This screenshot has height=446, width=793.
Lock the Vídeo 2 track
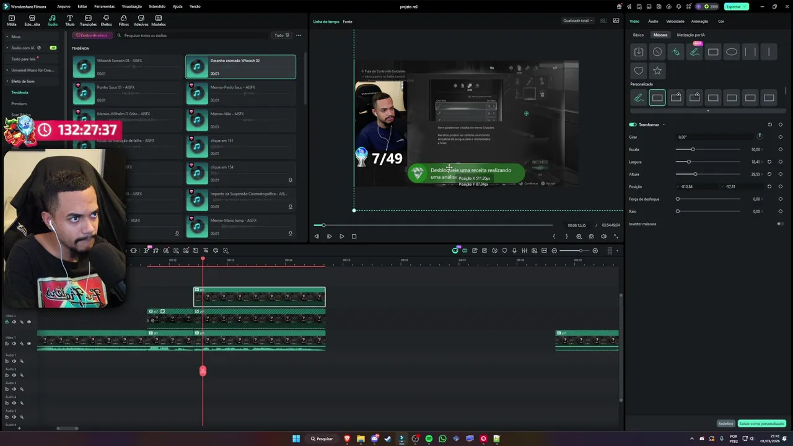tap(7, 321)
